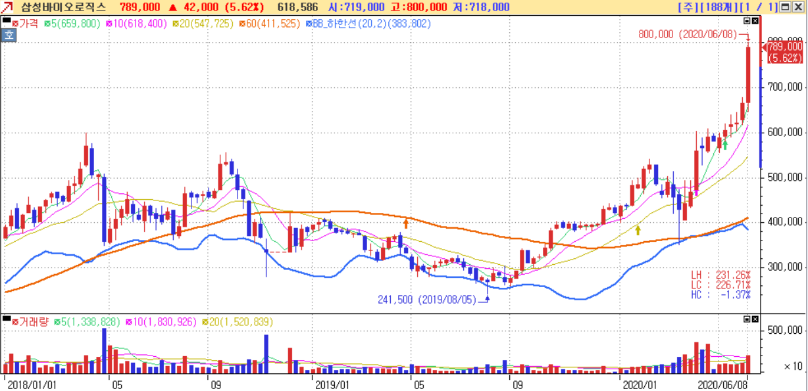Maximize the chart window from the title bar
This screenshot has height=391, width=808.
786,7
